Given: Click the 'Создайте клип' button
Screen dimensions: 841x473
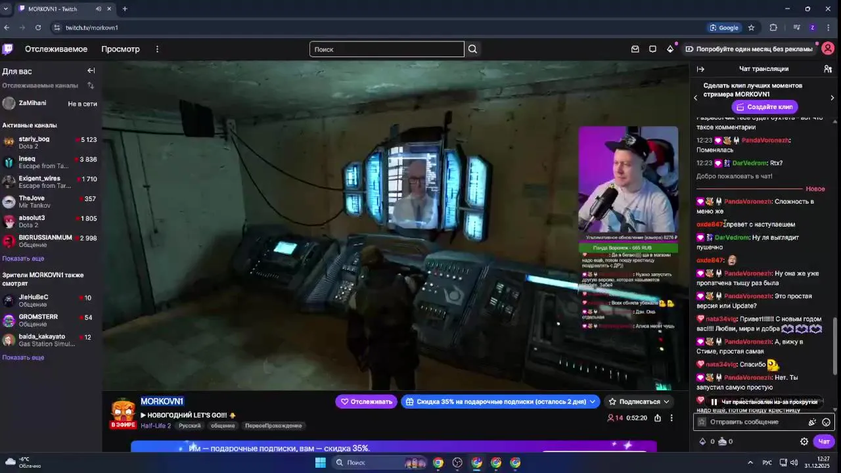Looking at the screenshot, I should point(765,106).
